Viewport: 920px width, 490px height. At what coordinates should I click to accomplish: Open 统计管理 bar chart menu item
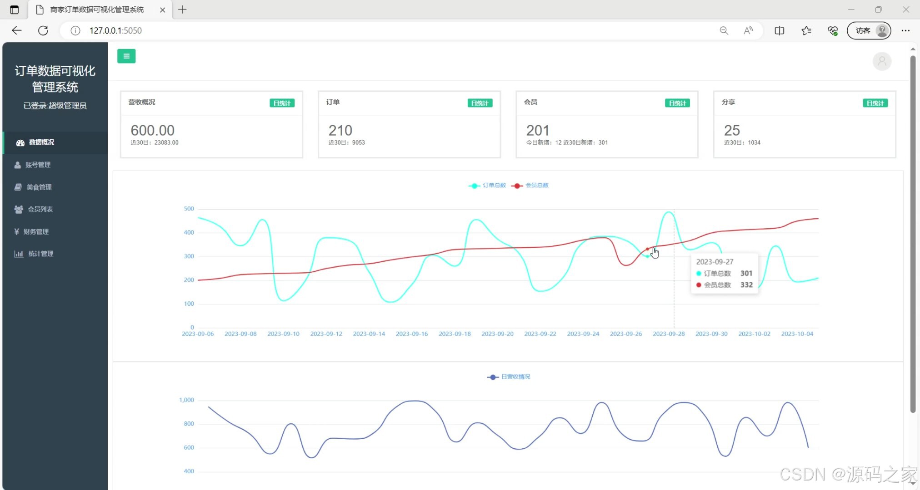tap(40, 254)
